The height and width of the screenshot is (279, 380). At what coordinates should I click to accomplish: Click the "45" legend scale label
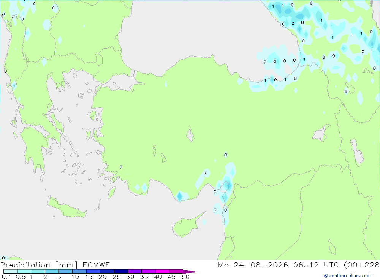pyautogui.click(x=172, y=277)
